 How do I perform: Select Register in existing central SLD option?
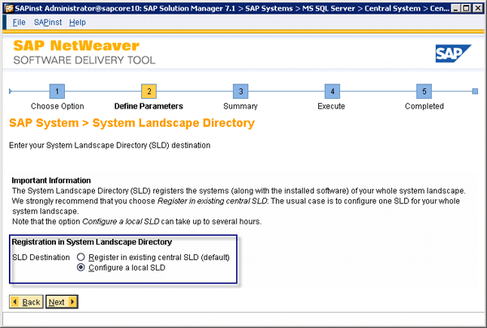point(81,257)
